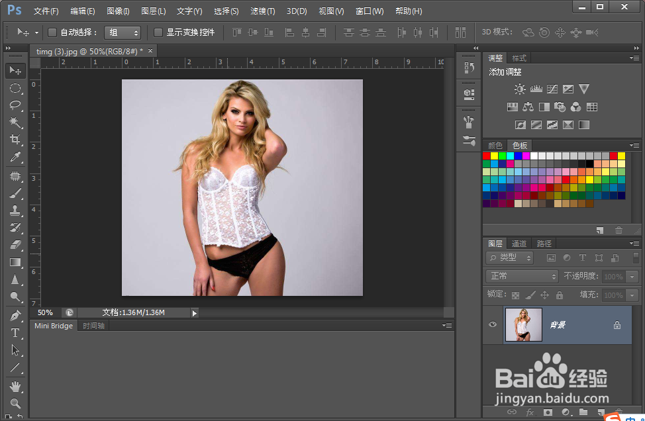Select the Gradient tool
The image size is (645, 421).
point(15,262)
